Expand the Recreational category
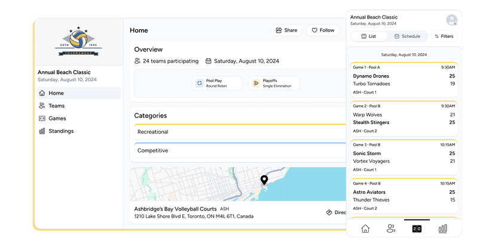This screenshot has width=495, height=247. [239, 132]
